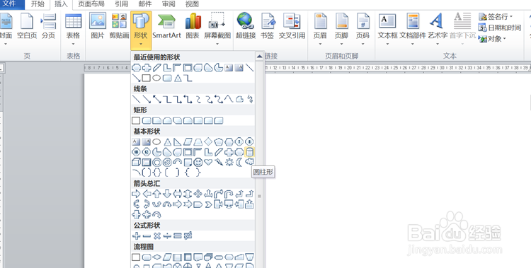Screen dimensions: 531x268
Task: Select the donut ring shape
Action: point(156,163)
